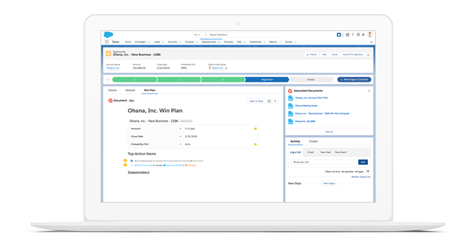Click the Opportunity crown icon
The height and width of the screenshot is (245, 471).
click(108, 53)
